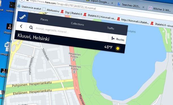Image resolution: width=173 pixels, height=105 pixels.
Task: Click the upper Hesperian Puisto tram stop icon
Action: (x=74, y=60)
